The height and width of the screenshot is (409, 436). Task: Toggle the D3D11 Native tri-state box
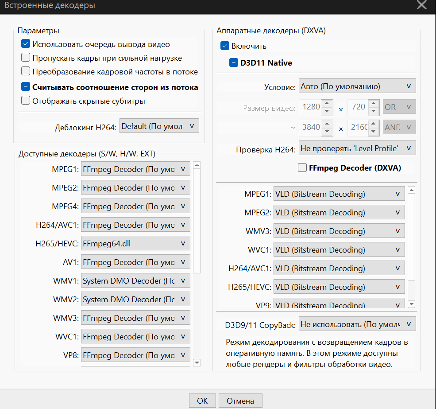pos(234,63)
